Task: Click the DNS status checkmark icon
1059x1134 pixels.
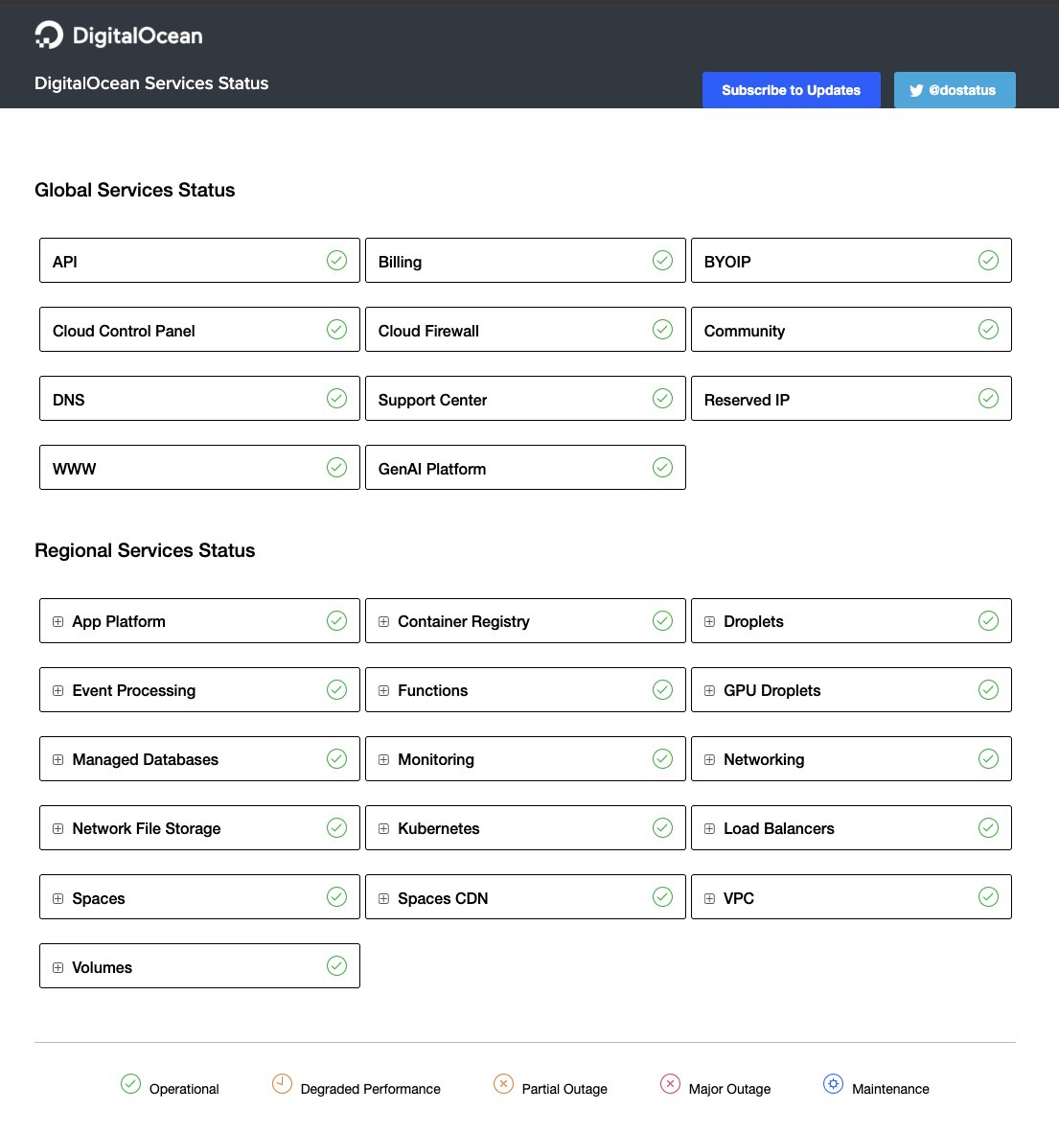Action: pyautogui.click(x=336, y=399)
